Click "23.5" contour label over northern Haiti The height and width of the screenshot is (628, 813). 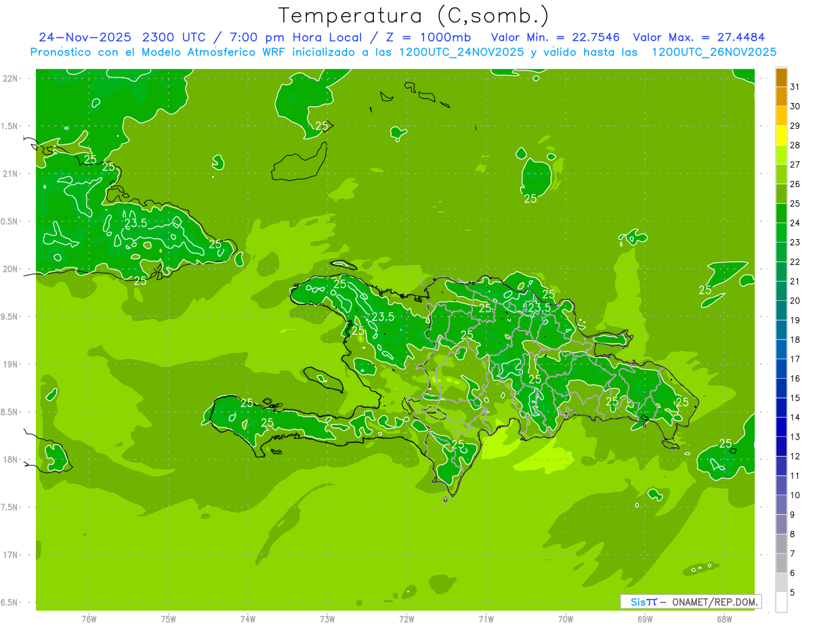click(x=383, y=316)
